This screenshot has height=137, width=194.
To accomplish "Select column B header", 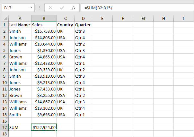I will tap(44, 18).
